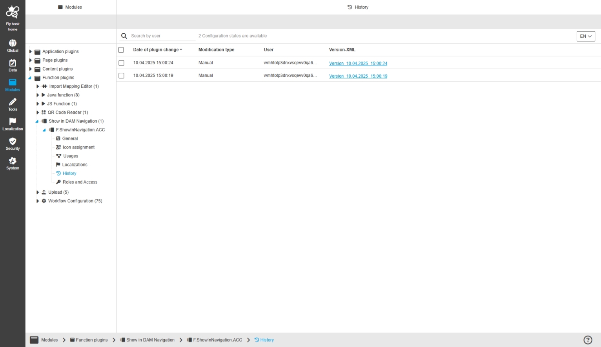This screenshot has height=347, width=601.
Task: Open the Security shield icon
Action: point(13,141)
